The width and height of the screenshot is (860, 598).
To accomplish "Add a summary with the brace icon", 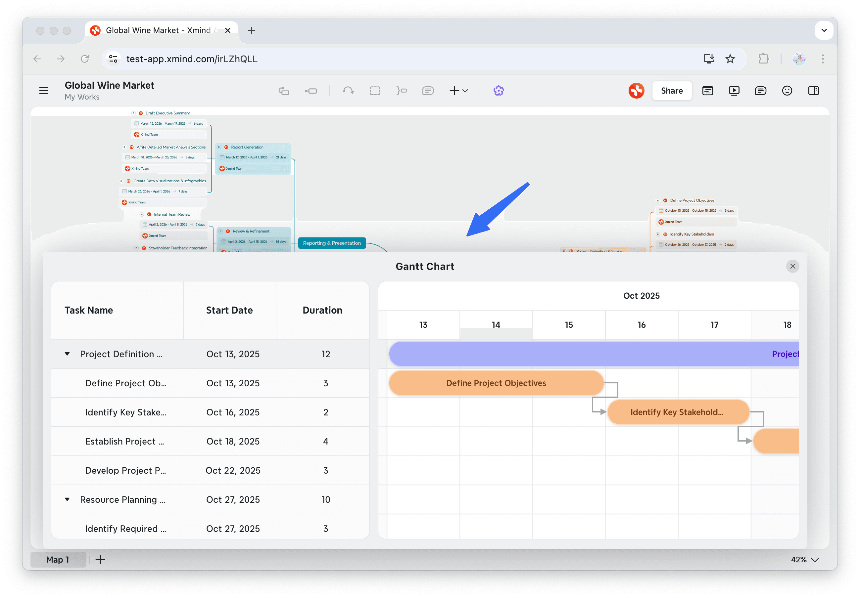I will coord(401,91).
